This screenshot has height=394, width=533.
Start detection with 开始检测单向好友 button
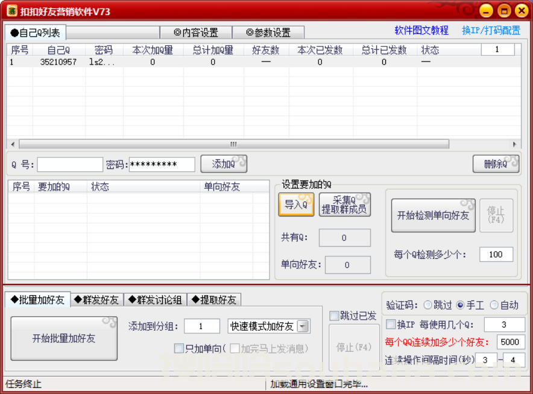click(433, 215)
